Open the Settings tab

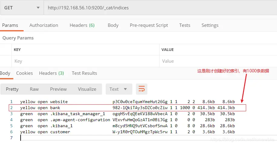click(210, 25)
